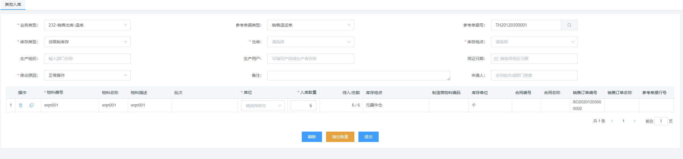Focus the 备注 remarks text area

[358, 76]
